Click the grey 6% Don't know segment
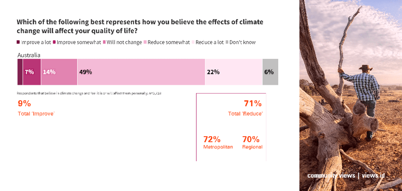The width and height of the screenshot is (402, 191). (270, 72)
